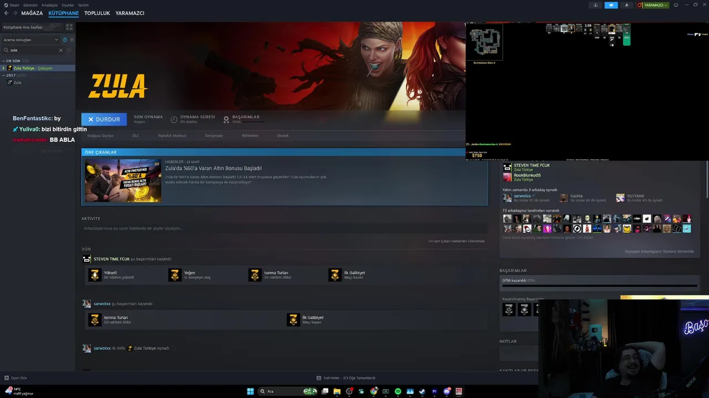Click the achievements progress bar
Screen dimensions: 709x398
pyautogui.click(x=599, y=286)
